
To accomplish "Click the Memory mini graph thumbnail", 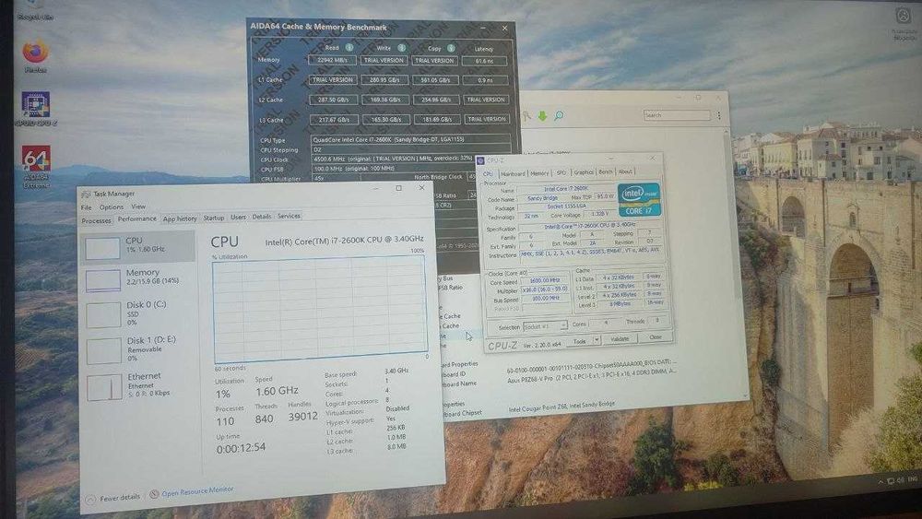I will coord(103,280).
